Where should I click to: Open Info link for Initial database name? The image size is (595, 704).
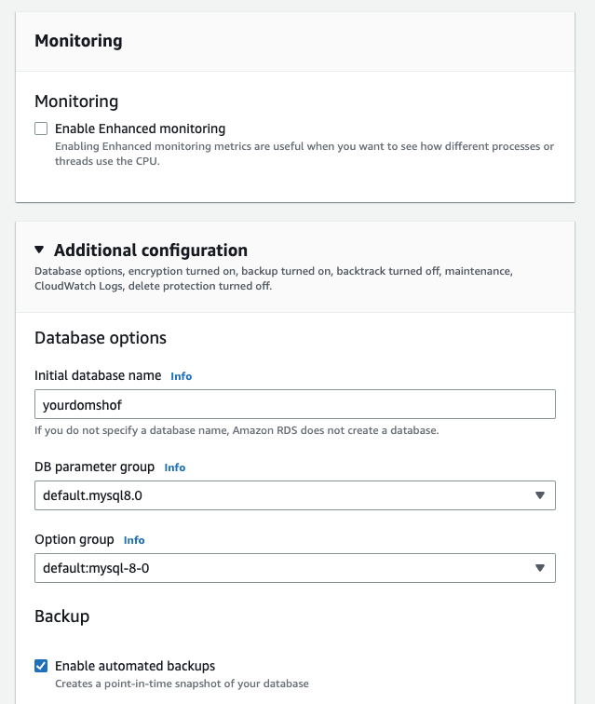181,376
